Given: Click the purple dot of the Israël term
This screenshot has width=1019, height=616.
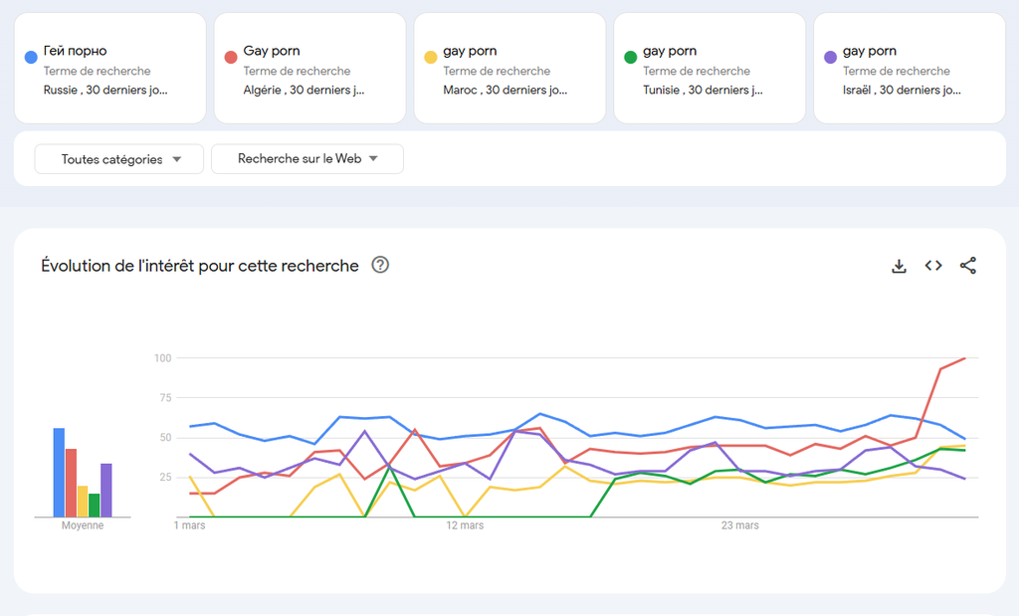Looking at the screenshot, I should click(x=830, y=58).
